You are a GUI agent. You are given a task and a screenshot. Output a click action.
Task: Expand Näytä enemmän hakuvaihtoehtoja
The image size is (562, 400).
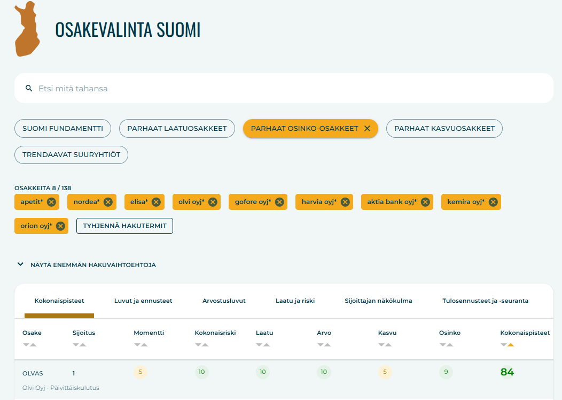(x=87, y=265)
